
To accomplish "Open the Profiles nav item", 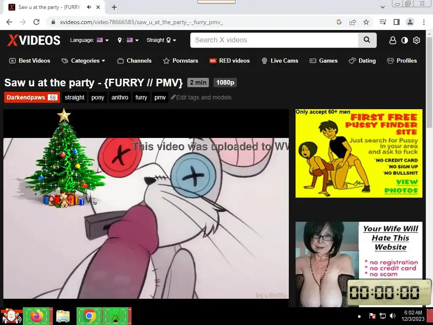I will (402, 61).
